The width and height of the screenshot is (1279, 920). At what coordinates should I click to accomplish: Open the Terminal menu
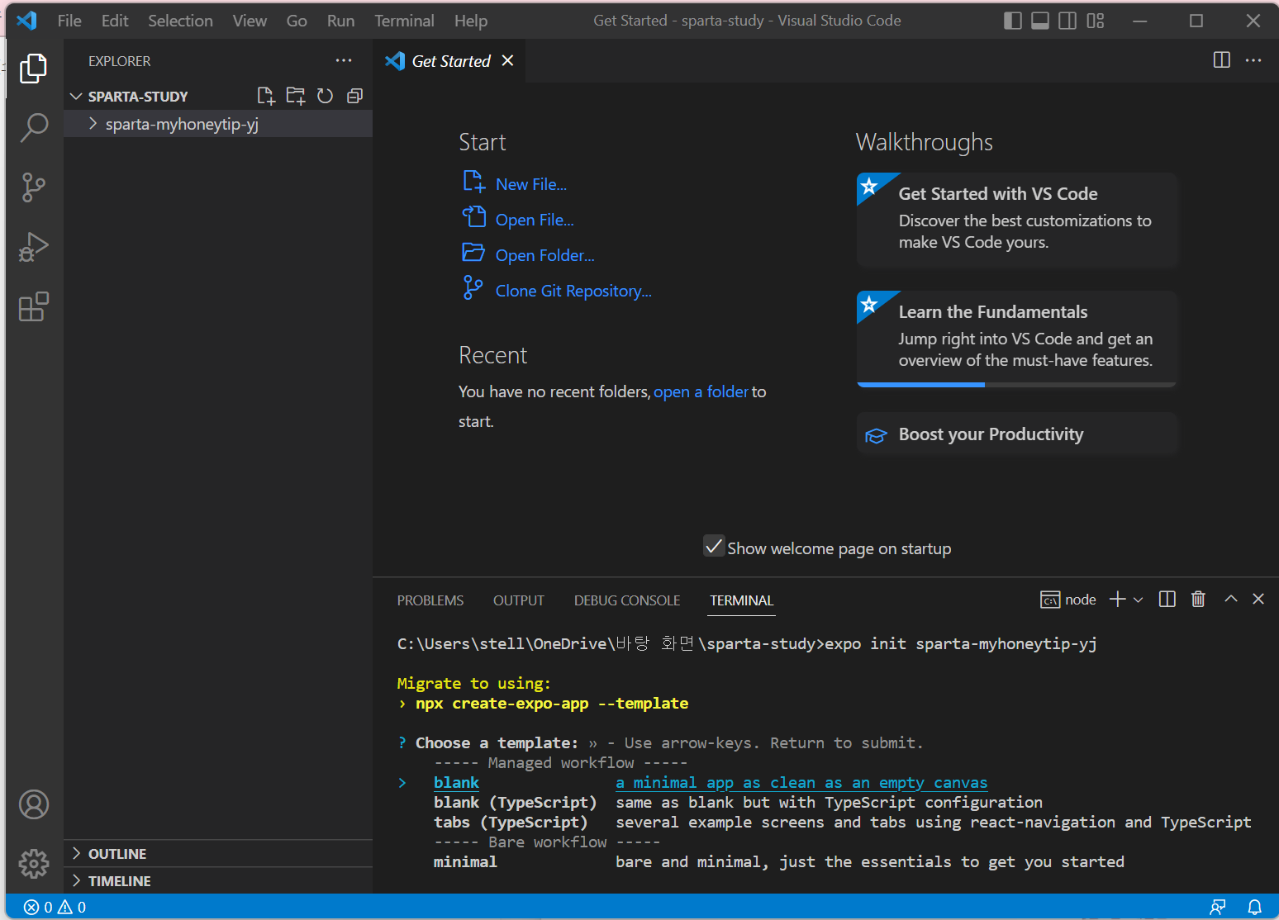(404, 21)
